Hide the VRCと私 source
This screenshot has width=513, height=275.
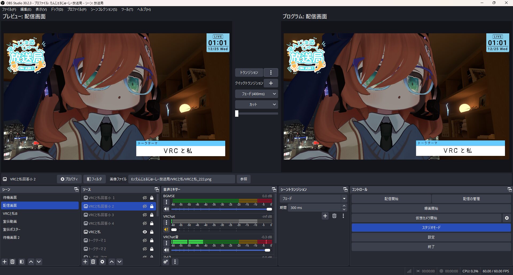point(145,232)
